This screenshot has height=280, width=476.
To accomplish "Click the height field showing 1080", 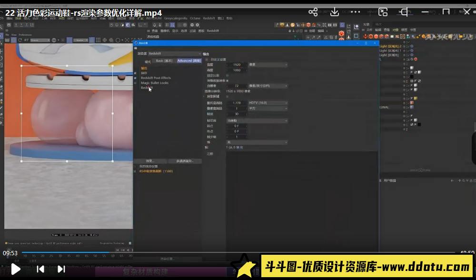I will [237, 70].
